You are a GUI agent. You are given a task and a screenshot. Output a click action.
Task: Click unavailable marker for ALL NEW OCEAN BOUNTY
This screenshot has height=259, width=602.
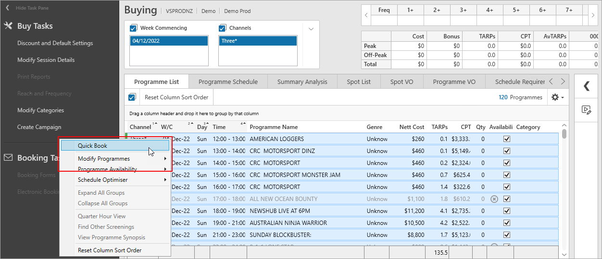tap(494, 199)
